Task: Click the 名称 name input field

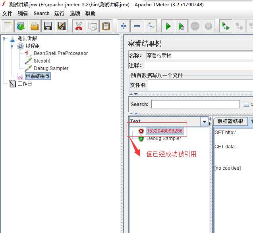Action: (200, 55)
